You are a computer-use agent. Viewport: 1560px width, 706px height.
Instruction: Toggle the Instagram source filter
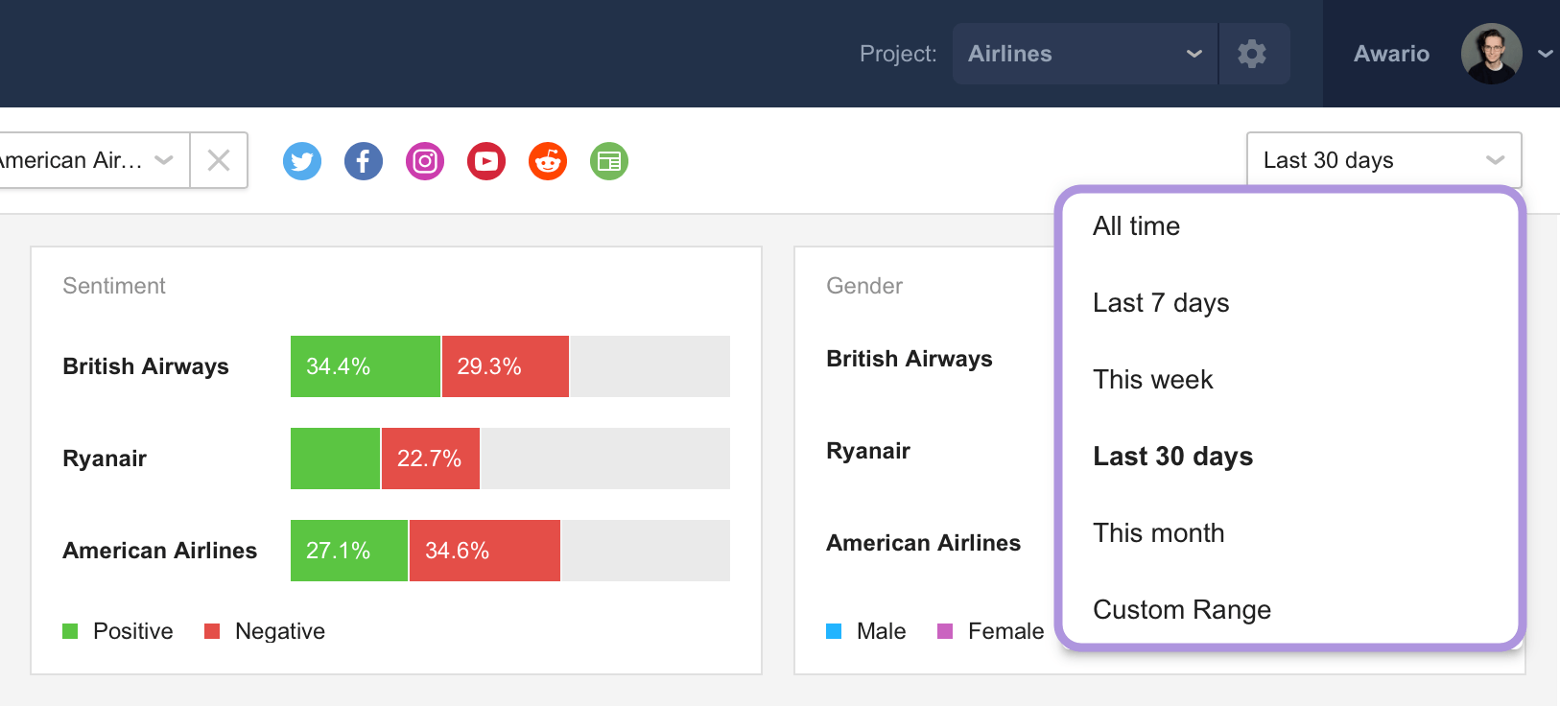point(425,161)
